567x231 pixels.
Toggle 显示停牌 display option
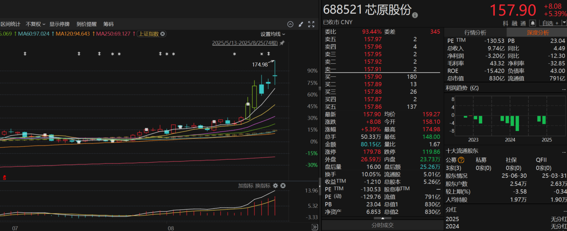[59, 24]
